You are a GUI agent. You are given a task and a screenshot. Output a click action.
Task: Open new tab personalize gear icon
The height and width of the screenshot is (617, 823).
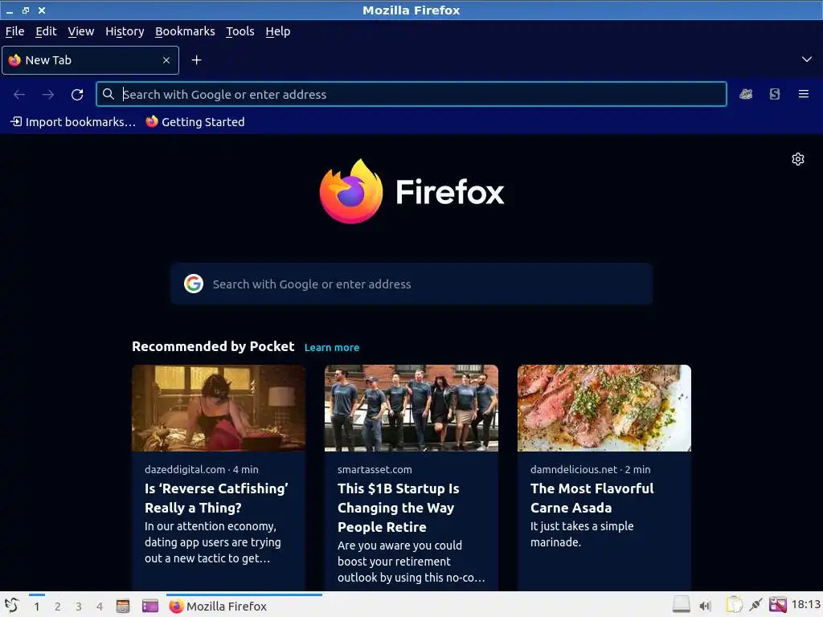[x=798, y=159]
